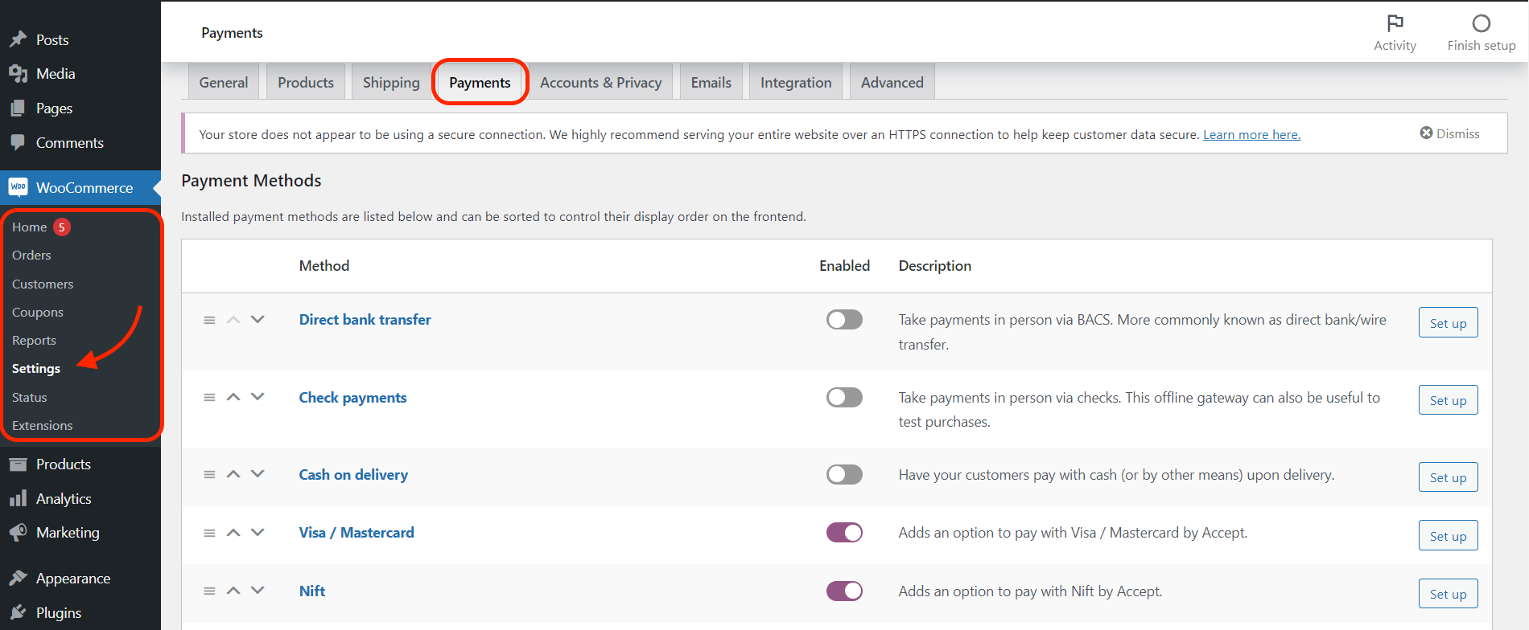Open the Advanced tab
Screen dimensions: 1529x630
click(x=892, y=82)
